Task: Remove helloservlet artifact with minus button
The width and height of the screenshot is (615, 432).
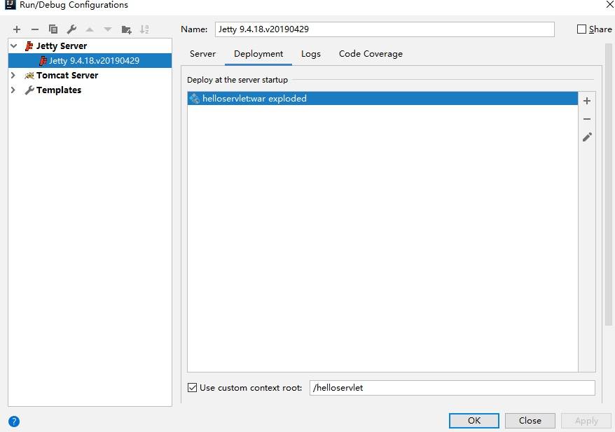Action: pyautogui.click(x=587, y=119)
